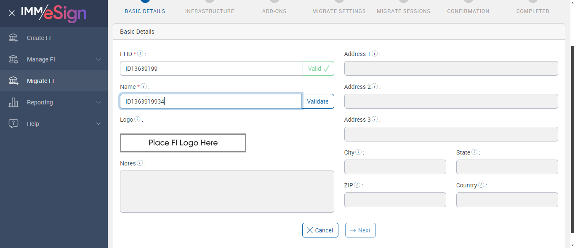Click the info icon next to Country
This screenshot has height=248, width=575.
[x=481, y=185]
